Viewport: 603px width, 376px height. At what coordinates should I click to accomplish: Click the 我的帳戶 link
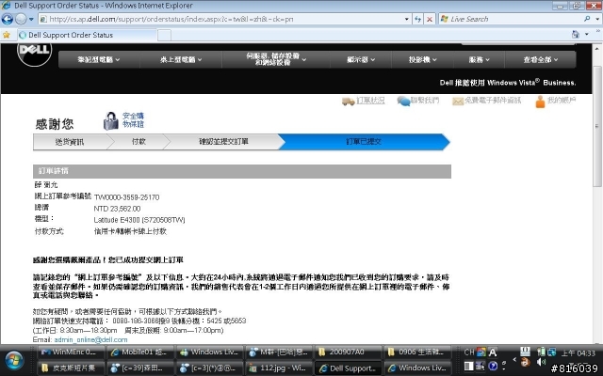pyautogui.click(x=562, y=101)
